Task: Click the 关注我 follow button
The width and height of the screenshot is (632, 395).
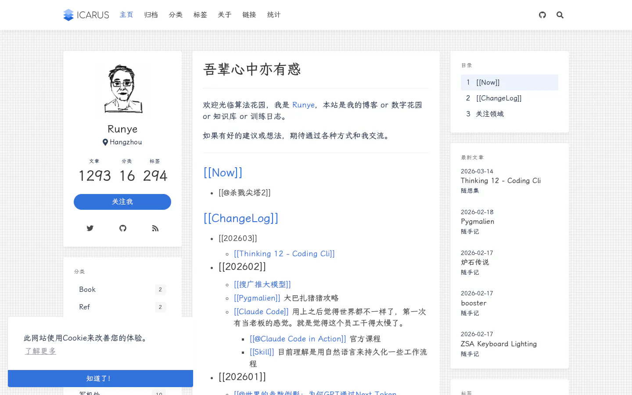Action: 122,202
